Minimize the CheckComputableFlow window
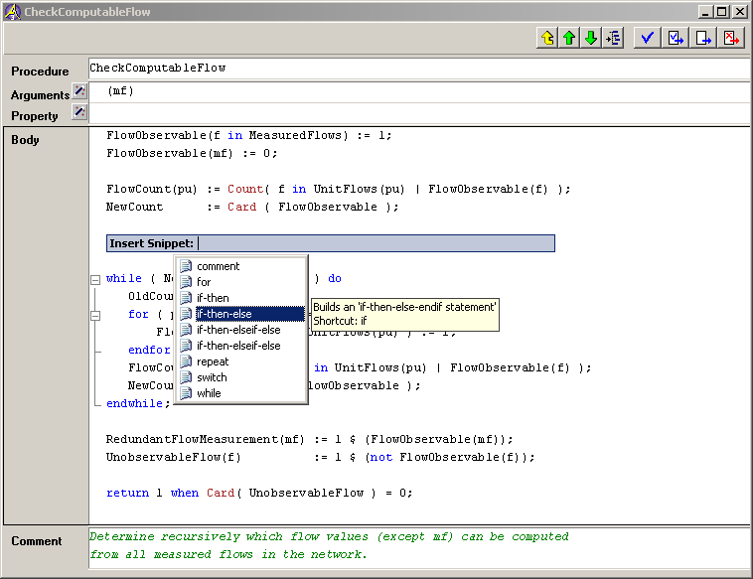Image resolution: width=753 pixels, height=579 pixels. click(705, 12)
